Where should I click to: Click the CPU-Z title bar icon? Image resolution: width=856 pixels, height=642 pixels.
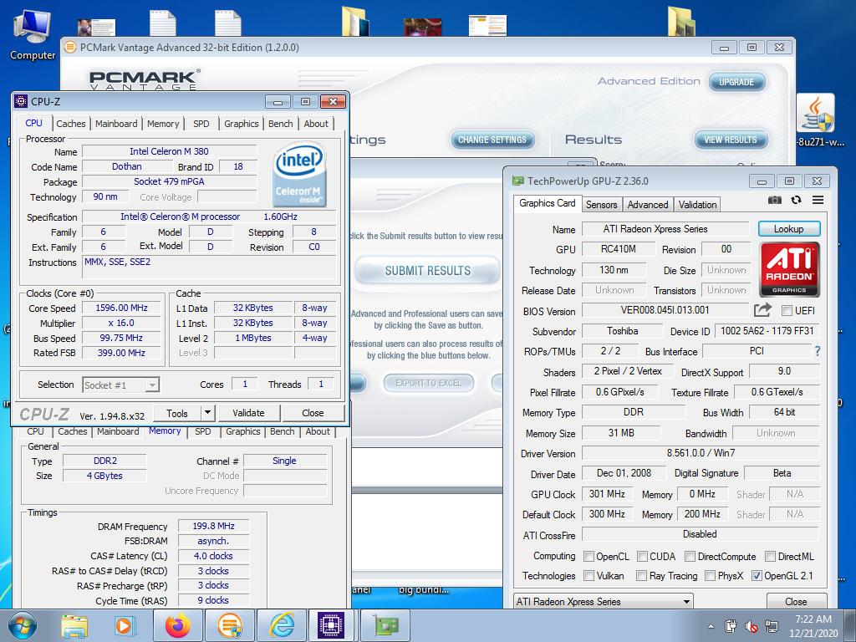coord(21,101)
